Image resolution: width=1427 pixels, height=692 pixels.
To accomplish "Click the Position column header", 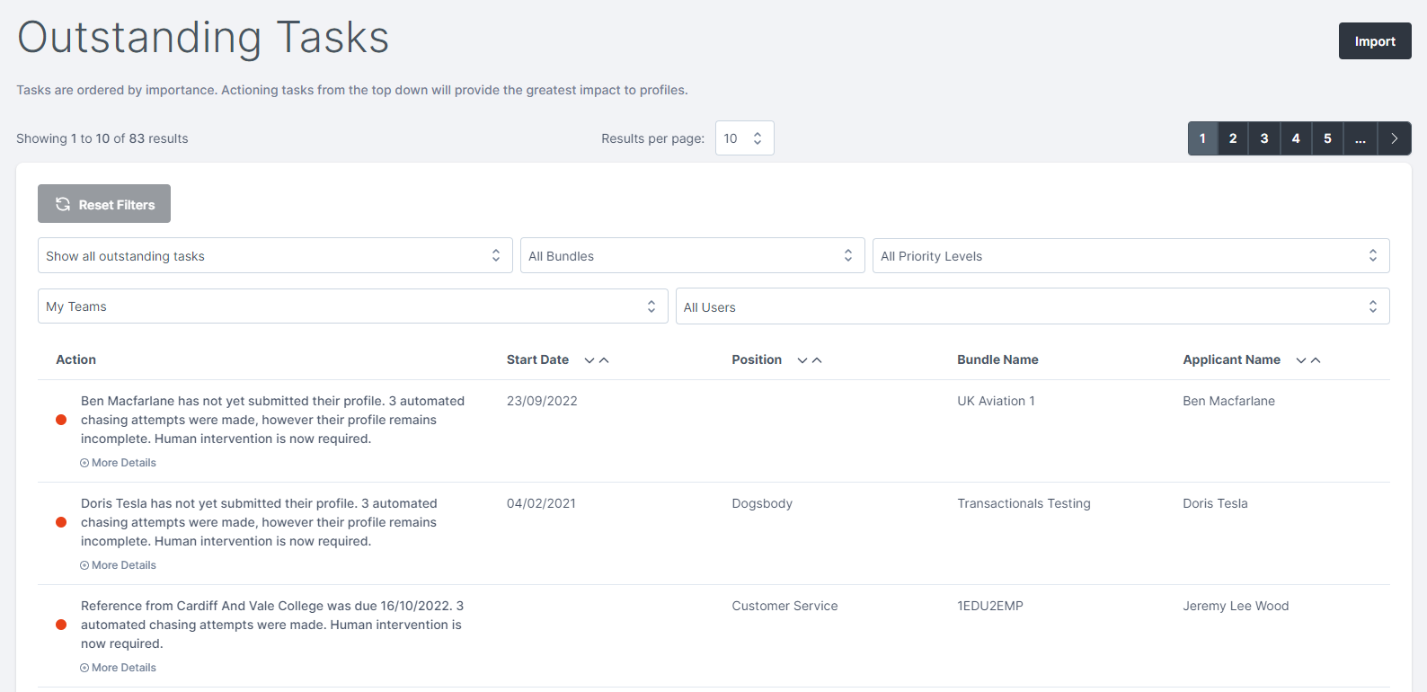I will 757,359.
